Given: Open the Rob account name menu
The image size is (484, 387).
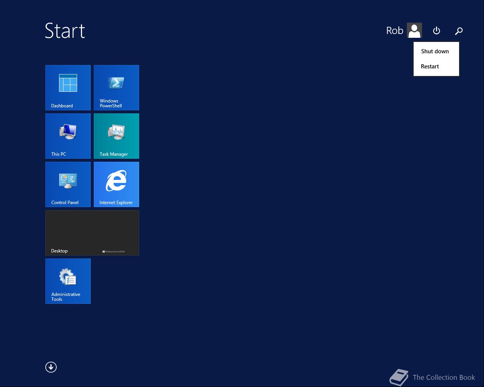Looking at the screenshot, I should click(395, 31).
